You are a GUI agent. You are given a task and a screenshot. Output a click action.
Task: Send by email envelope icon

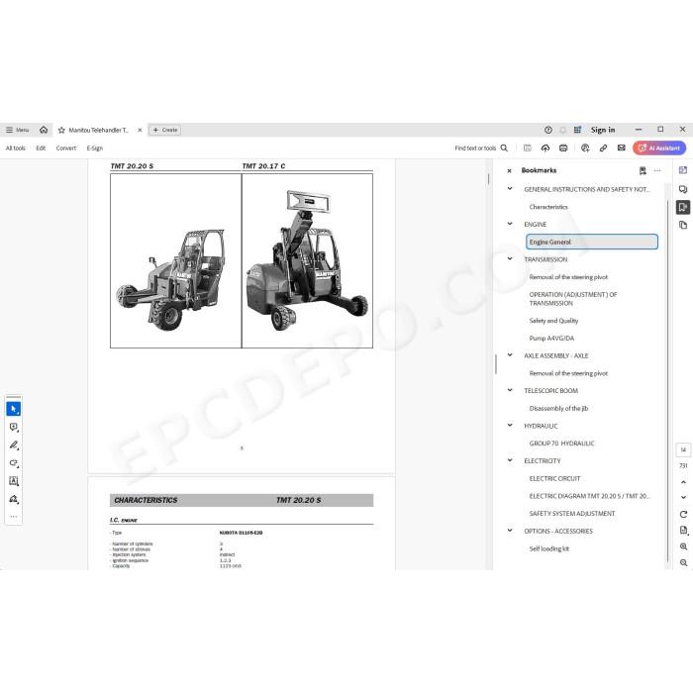click(622, 148)
